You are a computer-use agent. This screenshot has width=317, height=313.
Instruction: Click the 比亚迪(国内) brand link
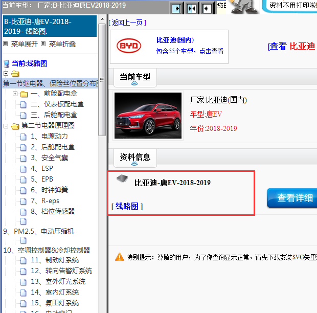point(175,40)
